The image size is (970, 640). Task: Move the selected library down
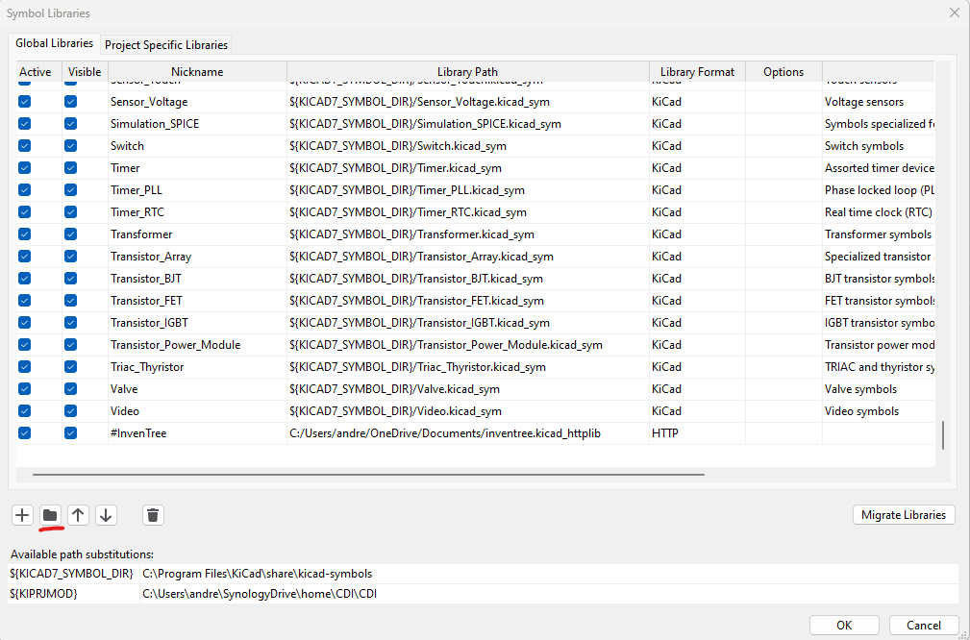(106, 515)
